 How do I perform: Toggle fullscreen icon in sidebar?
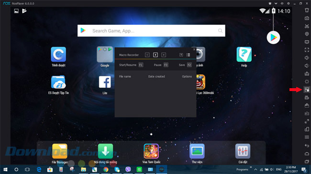click(x=307, y=50)
